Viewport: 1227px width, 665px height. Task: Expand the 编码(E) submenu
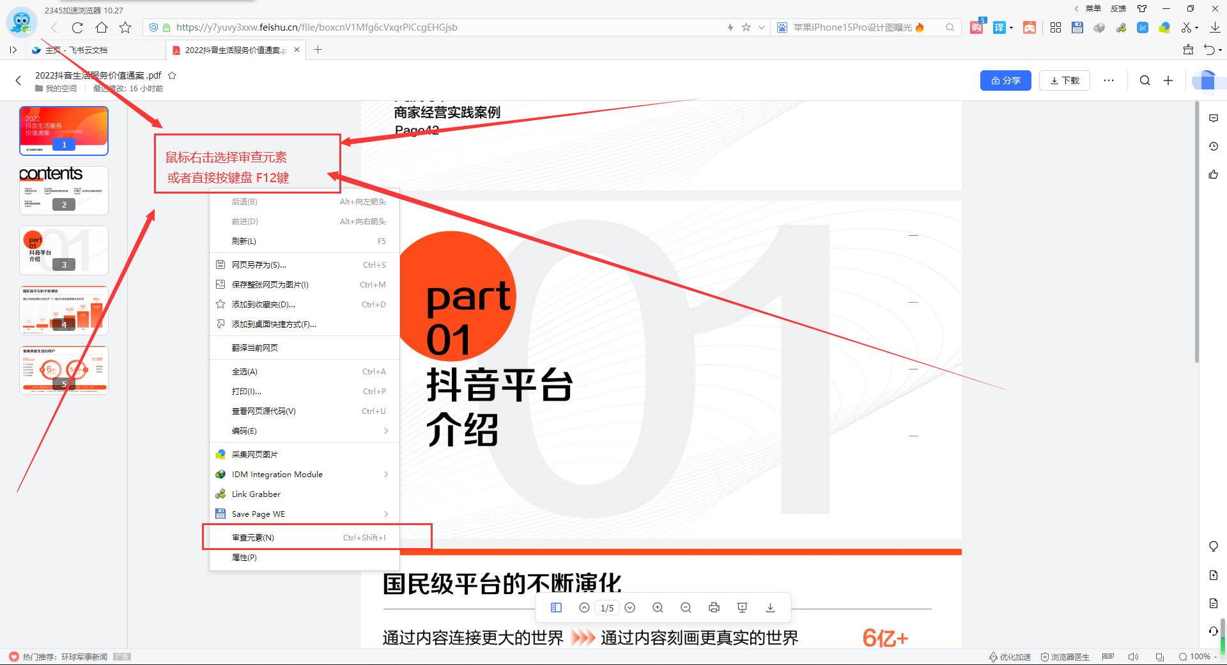pyautogui.click(x=386, y=431)
